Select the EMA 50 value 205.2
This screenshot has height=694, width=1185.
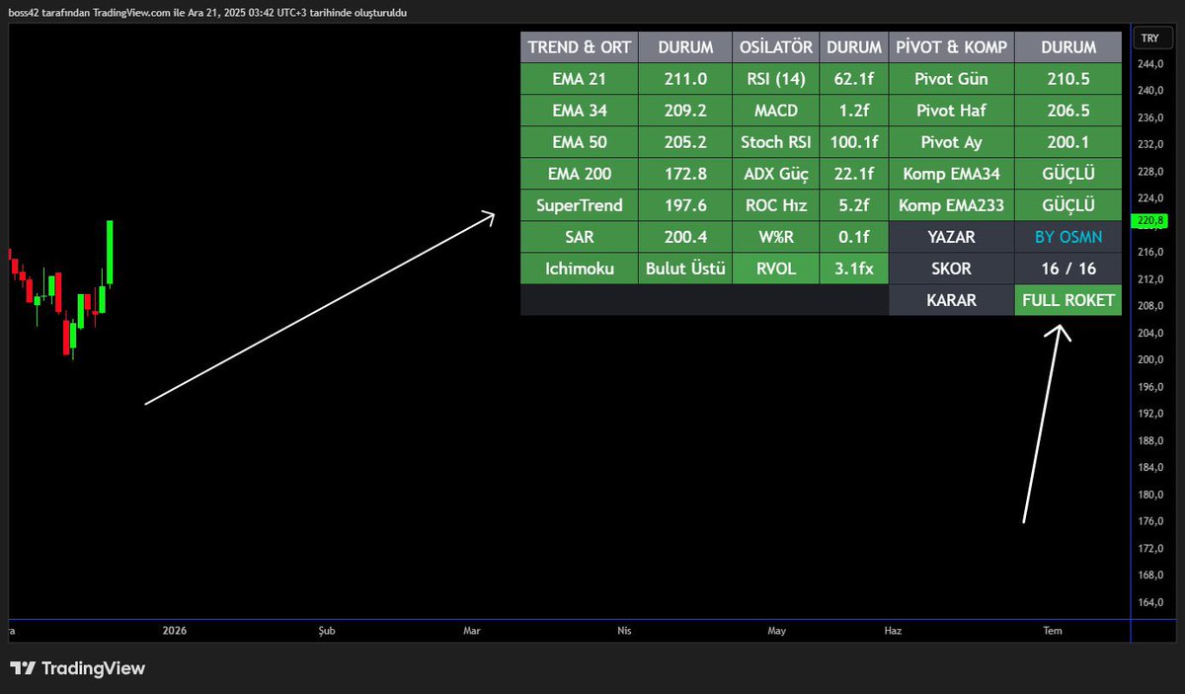click(685, 142)
